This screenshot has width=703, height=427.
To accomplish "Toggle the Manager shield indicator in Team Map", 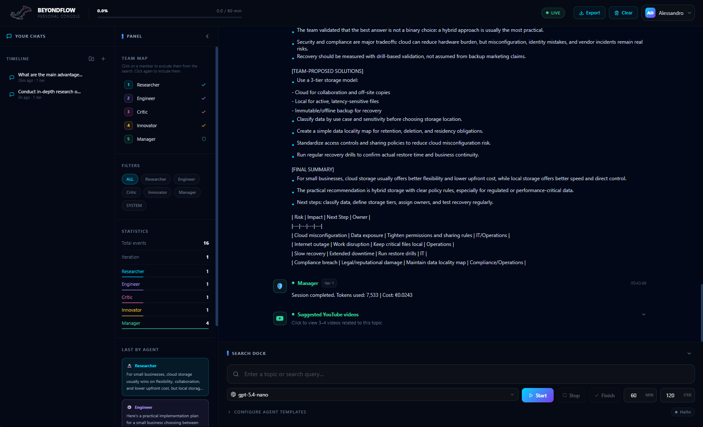I will pyautogui.click(x=204, y=139).
